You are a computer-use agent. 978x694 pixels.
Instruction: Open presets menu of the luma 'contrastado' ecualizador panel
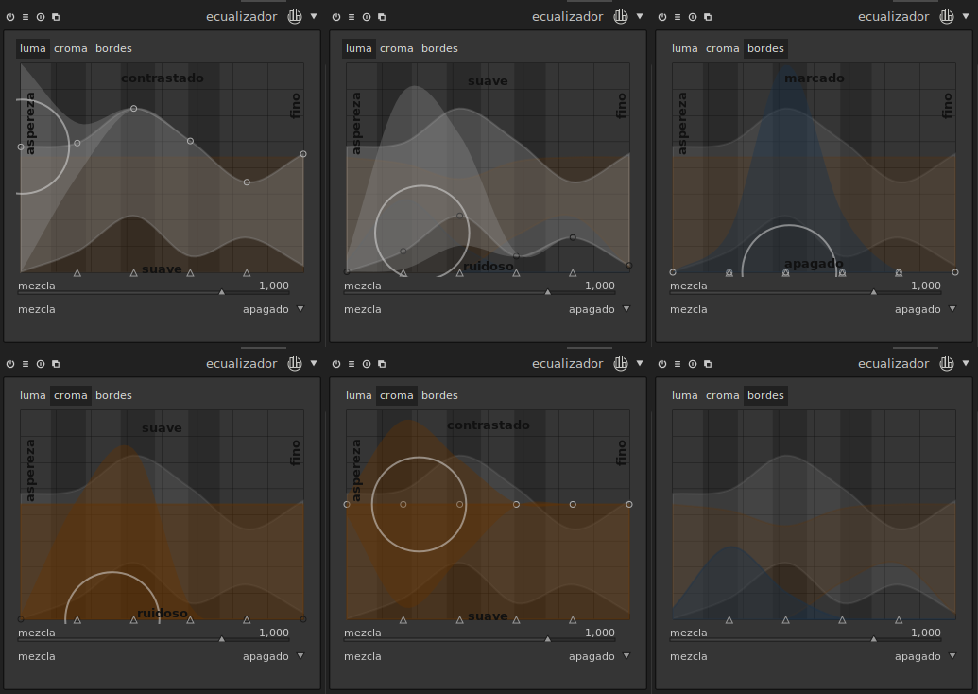point(26,17)
